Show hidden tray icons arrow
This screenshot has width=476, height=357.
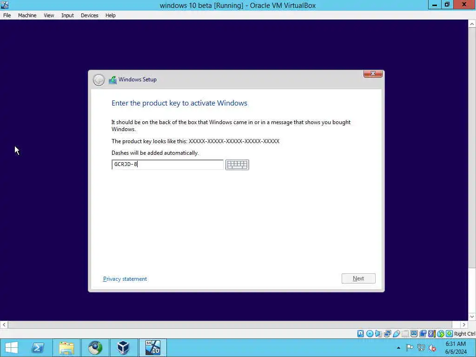pos(398,348)
